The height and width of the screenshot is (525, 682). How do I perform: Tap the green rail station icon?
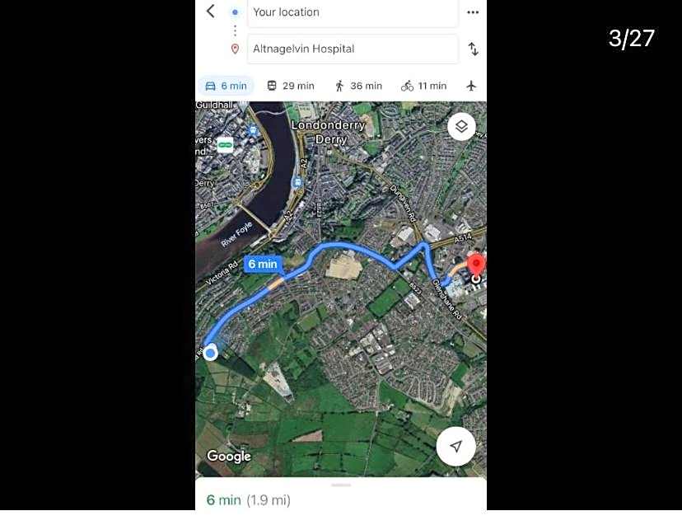coord(225,145)
